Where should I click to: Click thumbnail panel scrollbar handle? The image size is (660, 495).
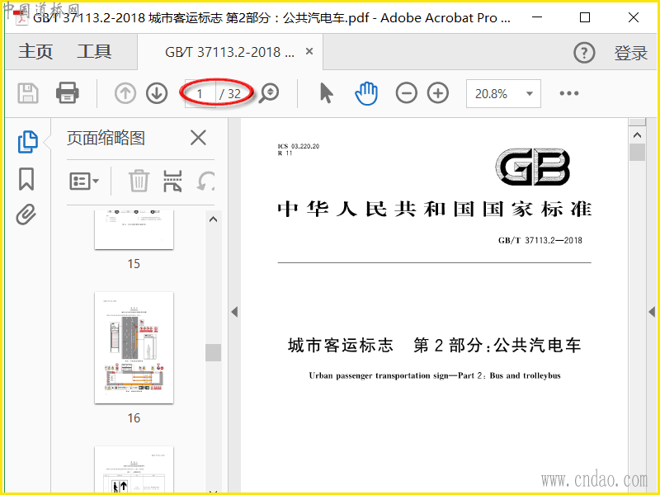point(214,353)
